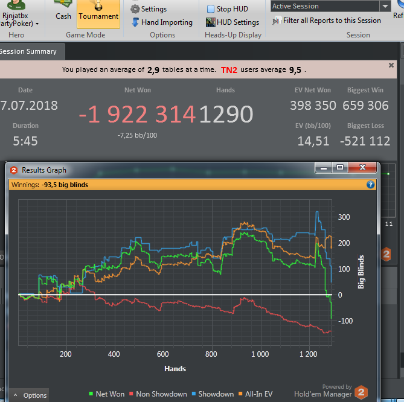404x402 pixels.
Task: Click Filter all Reports to this Session
Action: [x=327, y=21]
